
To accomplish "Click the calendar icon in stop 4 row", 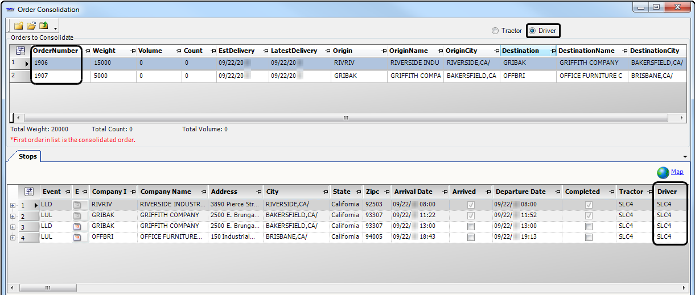I will pos(77,237).
